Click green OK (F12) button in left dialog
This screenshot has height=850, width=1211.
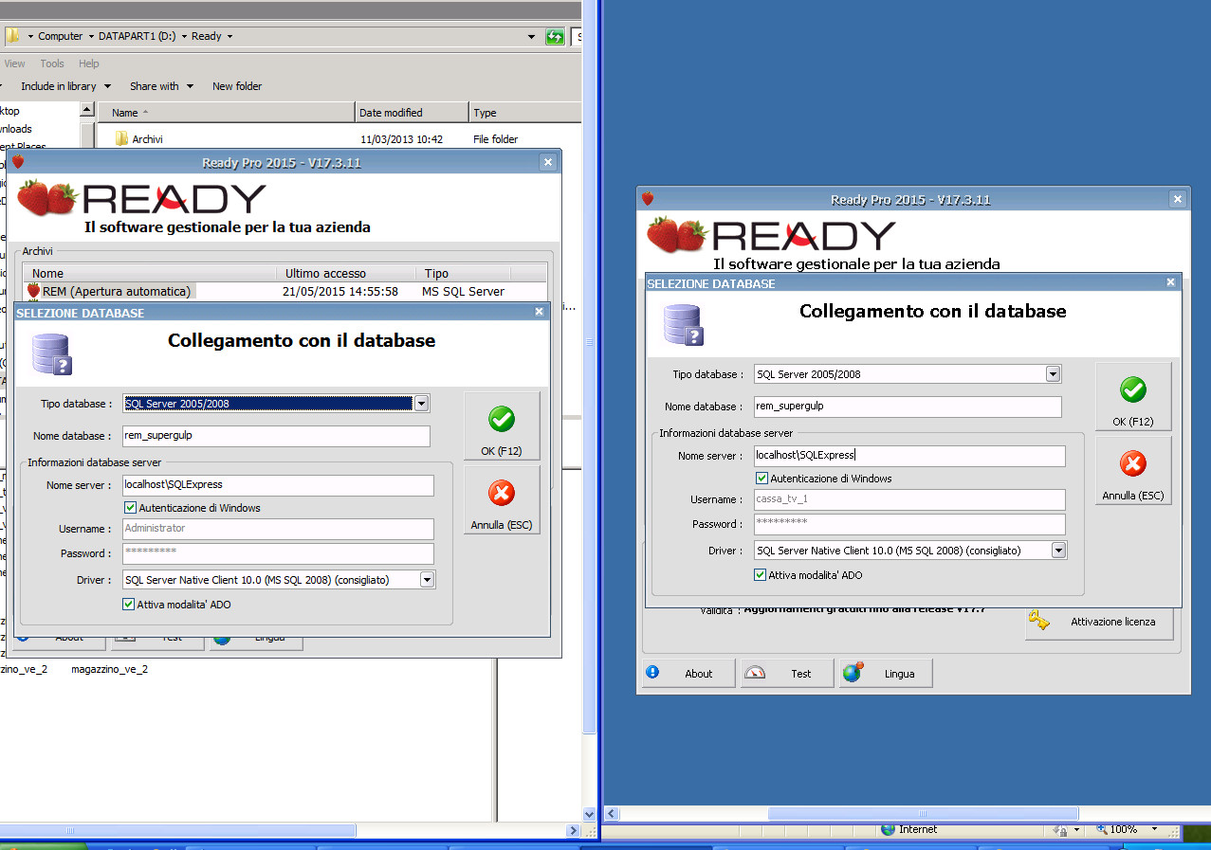(502, 426)
